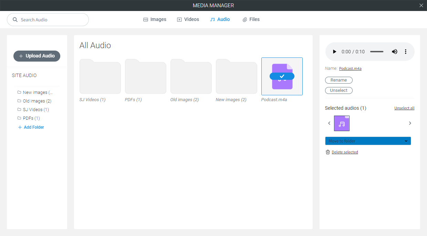Open PDFs (1) folder in sidebar
The image size is (427, 236).
[x=29, y=118]
